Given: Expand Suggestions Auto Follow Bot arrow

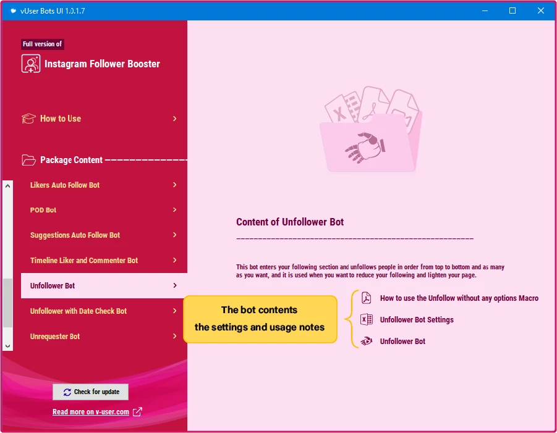Looking at the screenshot, I should (174, 235).
